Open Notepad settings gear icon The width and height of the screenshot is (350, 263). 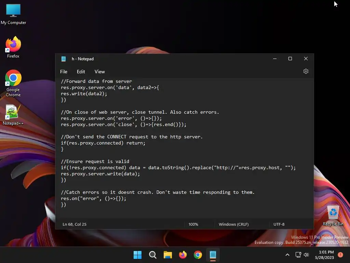tap(306, 71)
